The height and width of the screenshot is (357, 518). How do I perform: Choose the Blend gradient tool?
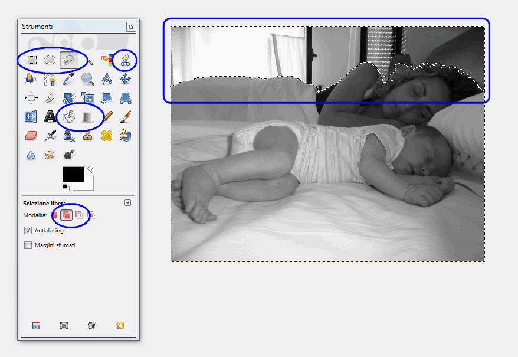[88, 116]
